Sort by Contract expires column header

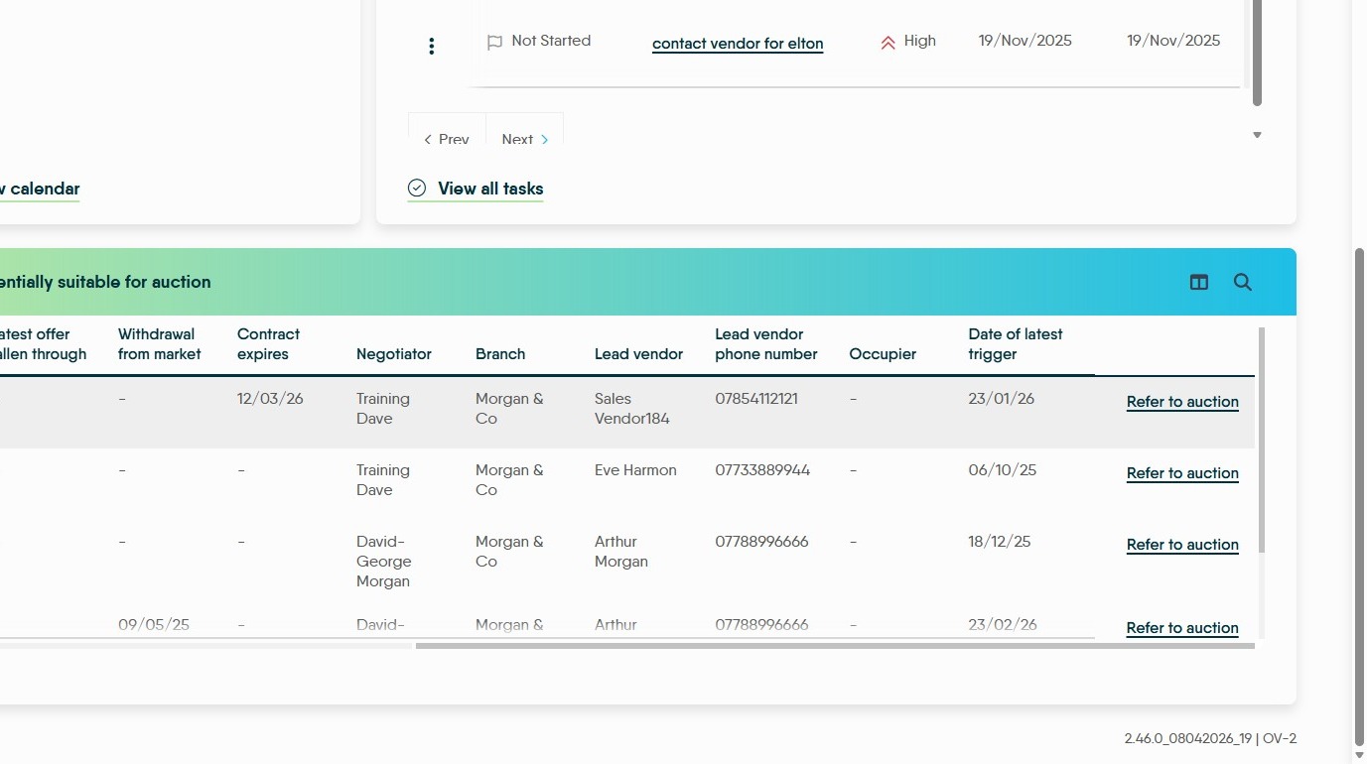(268, 343)
